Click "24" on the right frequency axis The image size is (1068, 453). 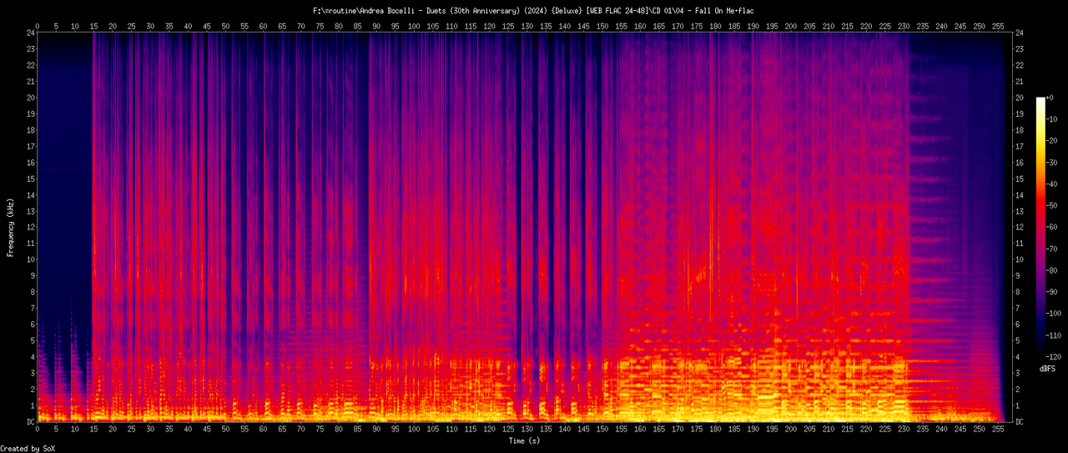(x=1020, y=33)
